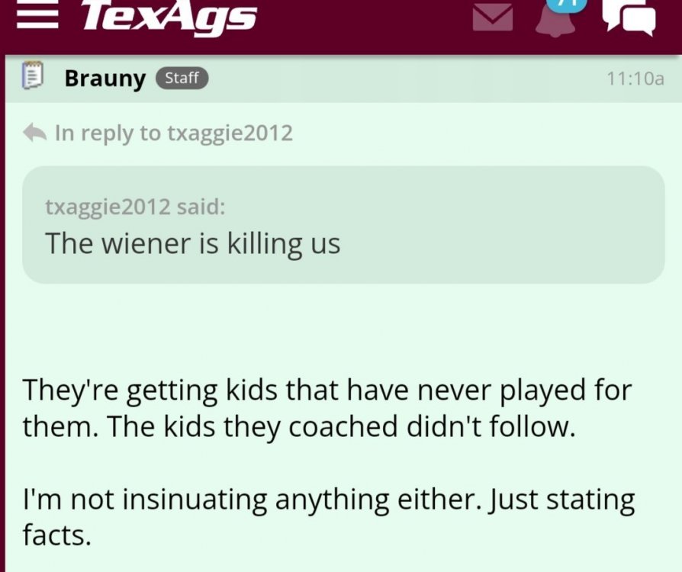Click the Staff badge
This screenshot has height=572, width=682.
click(x=182, y=78)
